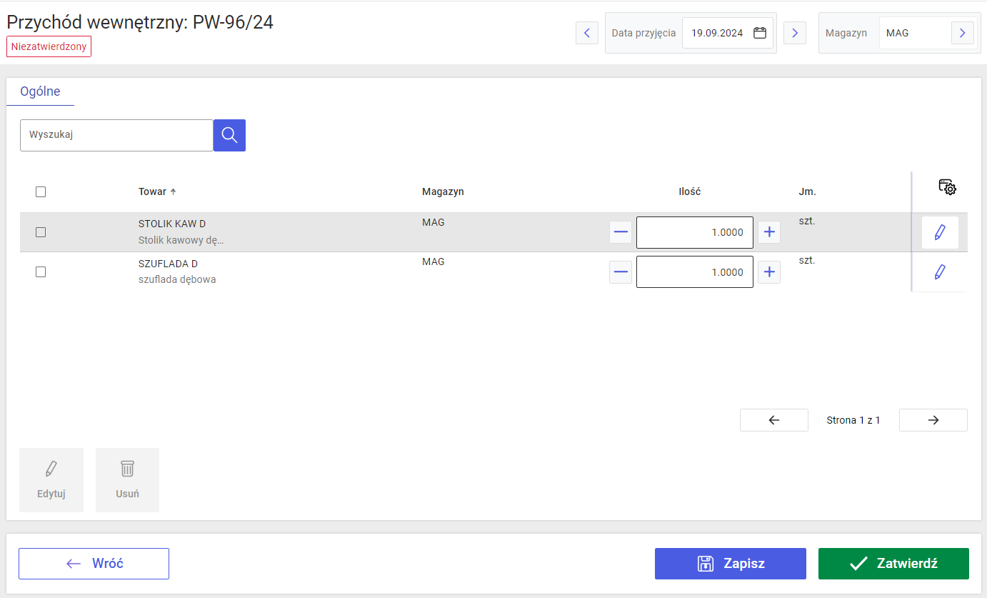Click the MAG value in the Magazyn selector

click(897, 33)
